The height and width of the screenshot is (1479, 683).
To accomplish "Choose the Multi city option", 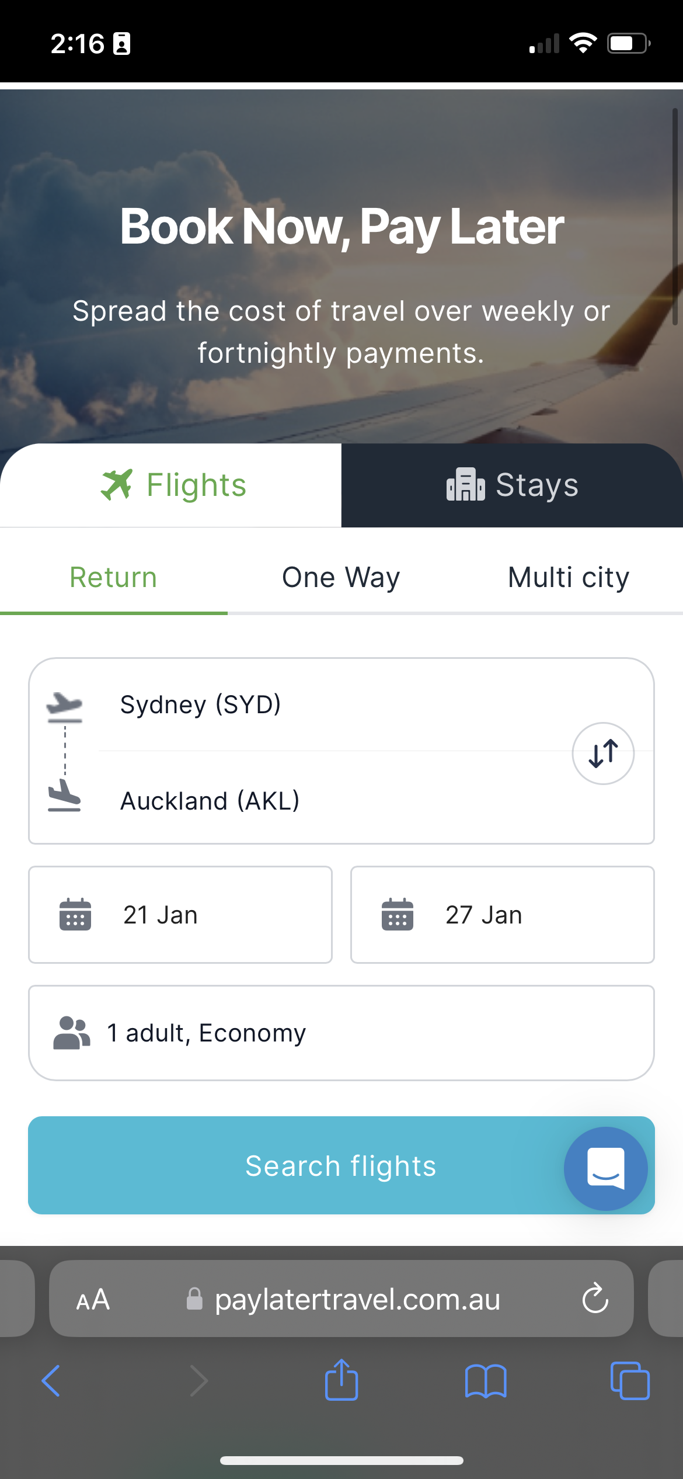I will tap(569, 577).
